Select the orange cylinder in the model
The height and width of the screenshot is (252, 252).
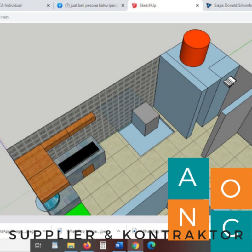click(x=195, y=48)
